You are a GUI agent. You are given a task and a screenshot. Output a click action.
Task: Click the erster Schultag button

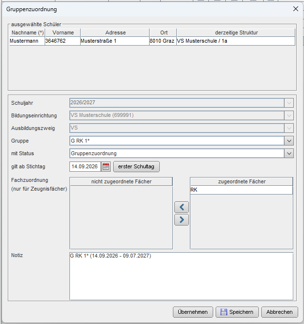click(x=136, y=166)
